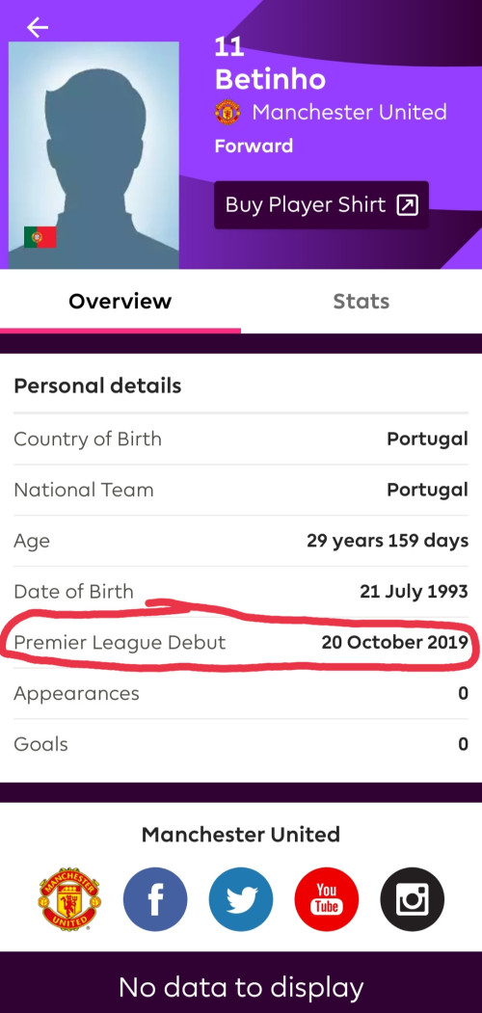The width and height of the screenshot is (482, 1013).
Task: Open Manchester United YouTube icon
Action: tap(326, 899)
